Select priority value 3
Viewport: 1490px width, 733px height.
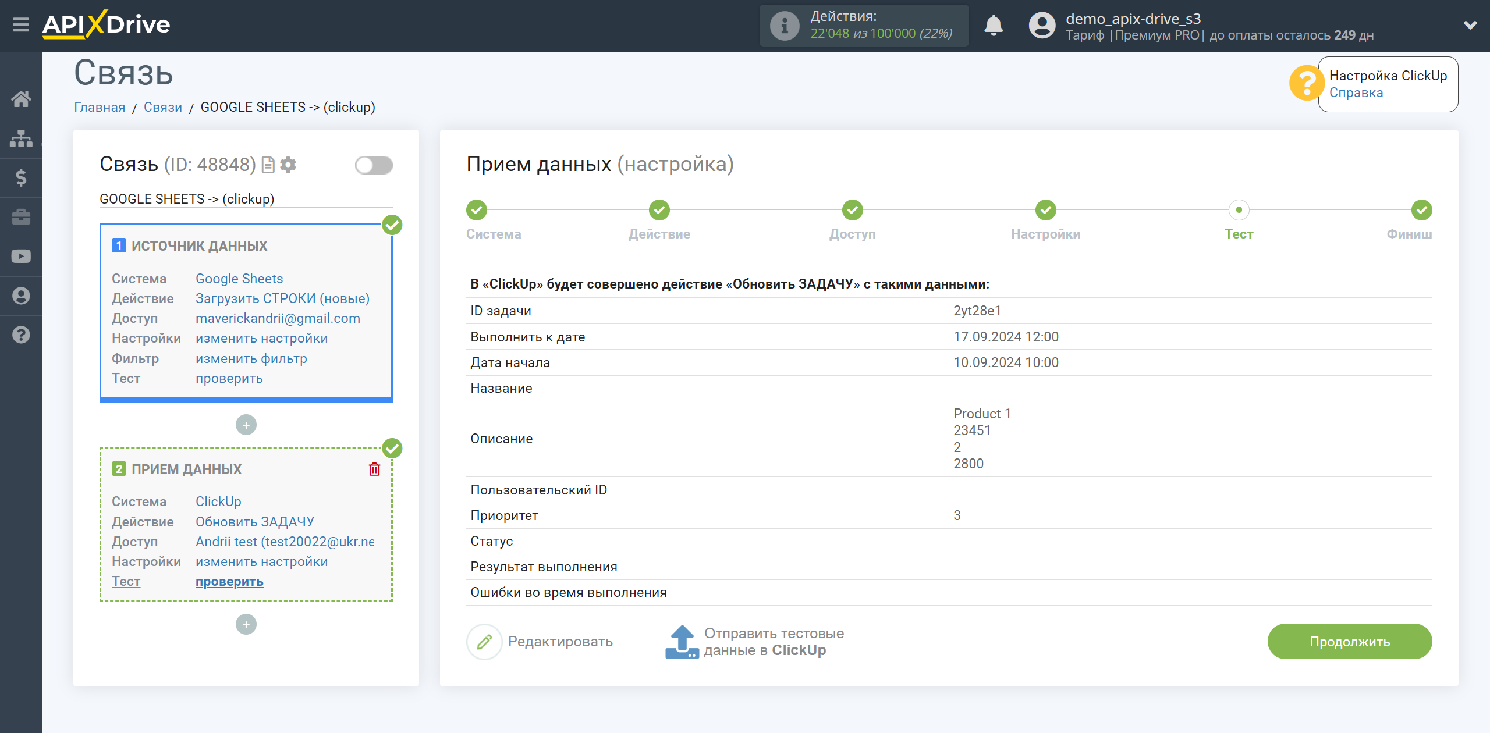point(957,515)
